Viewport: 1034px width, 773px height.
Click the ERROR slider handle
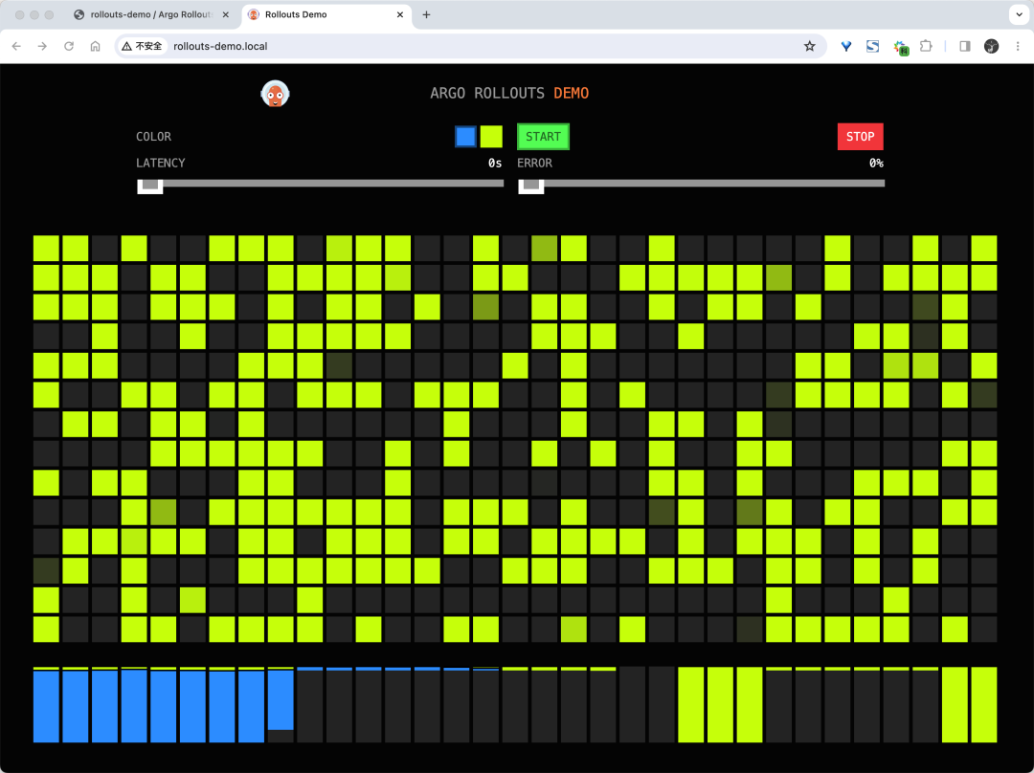pos(530,186)
